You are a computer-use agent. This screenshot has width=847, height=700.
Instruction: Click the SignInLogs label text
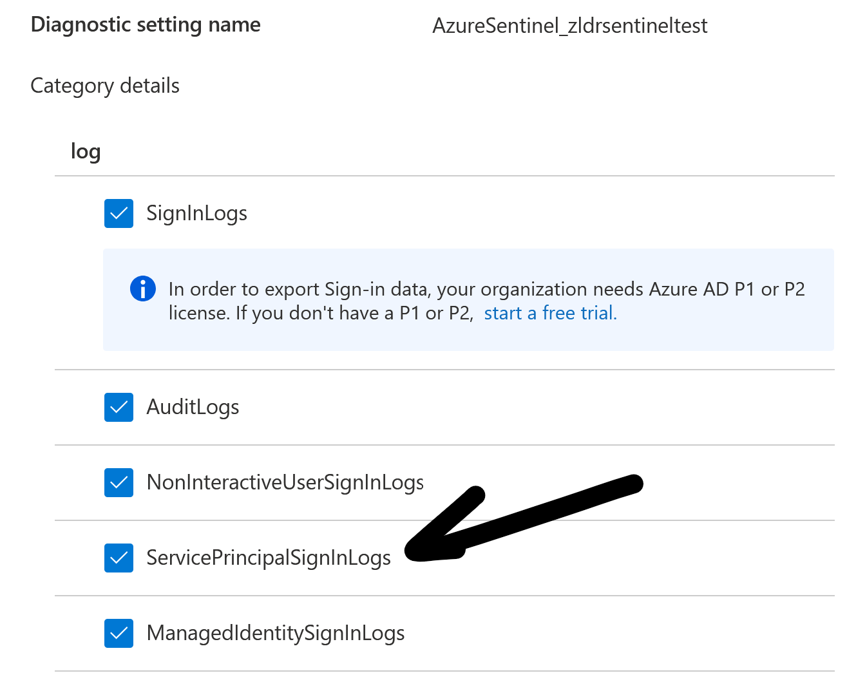click(x=196, y=213)
